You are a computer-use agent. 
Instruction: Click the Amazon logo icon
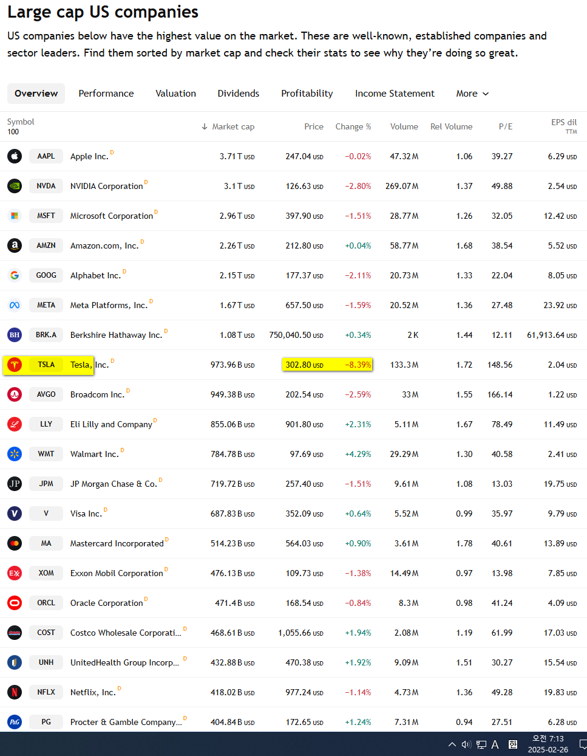click(x=15, y=246)
